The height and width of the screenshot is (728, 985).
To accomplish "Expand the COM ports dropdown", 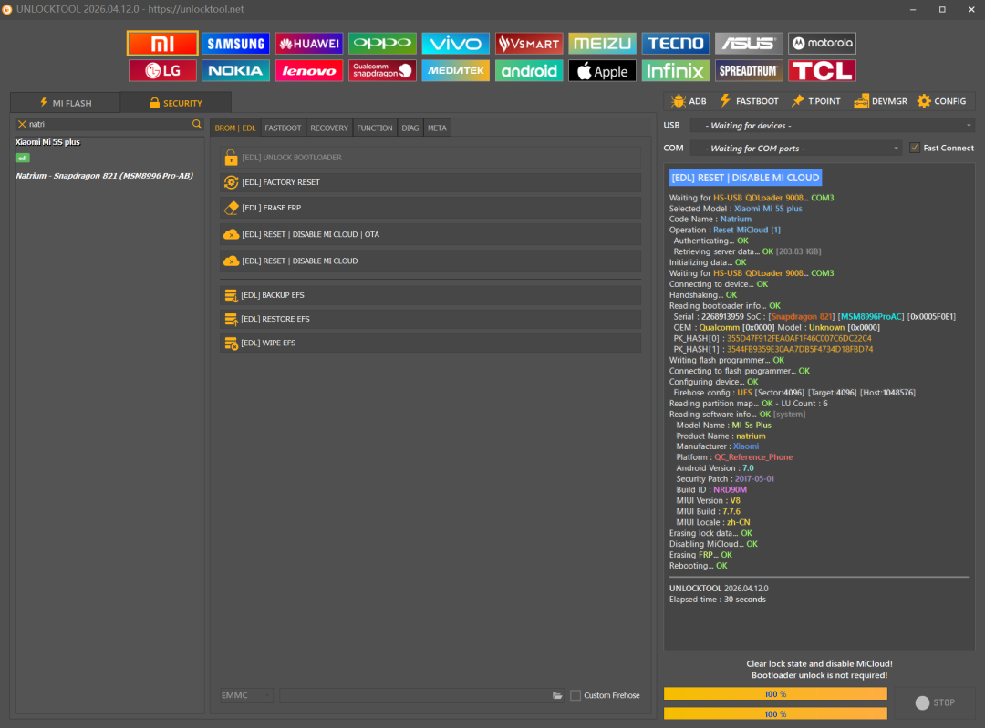I will [x=796, y=149].
